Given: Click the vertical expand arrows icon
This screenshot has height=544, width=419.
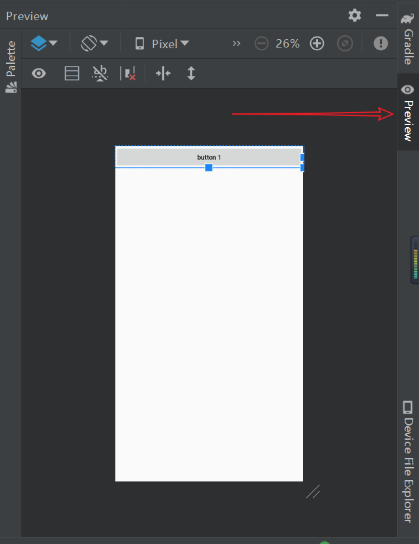Looking at the screenshot, I should tap(192, 74).
